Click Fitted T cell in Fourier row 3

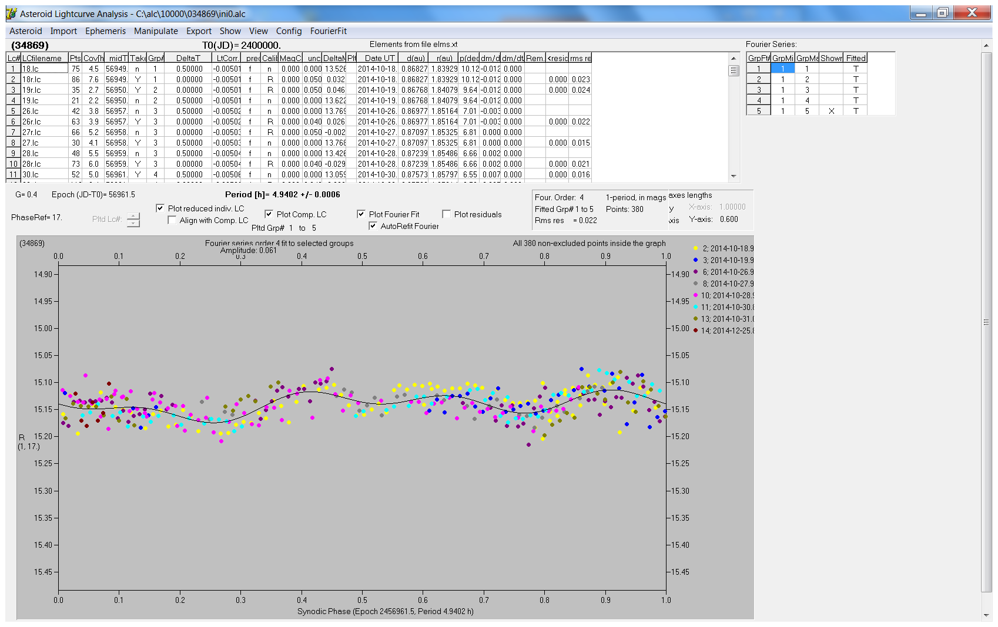point(856,90)
